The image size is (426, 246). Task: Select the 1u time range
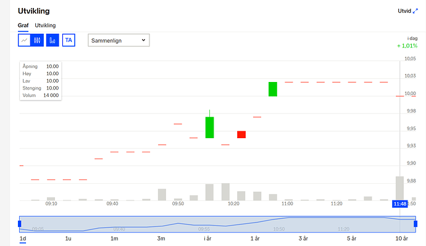[x=68, y=239]
